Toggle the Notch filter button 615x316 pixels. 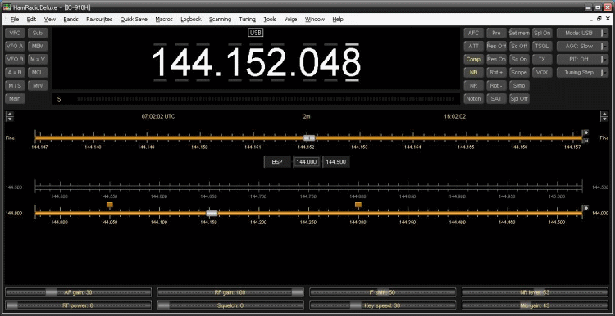[473, 99]
